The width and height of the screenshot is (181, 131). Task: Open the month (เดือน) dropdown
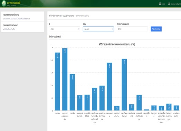[98, 29]
